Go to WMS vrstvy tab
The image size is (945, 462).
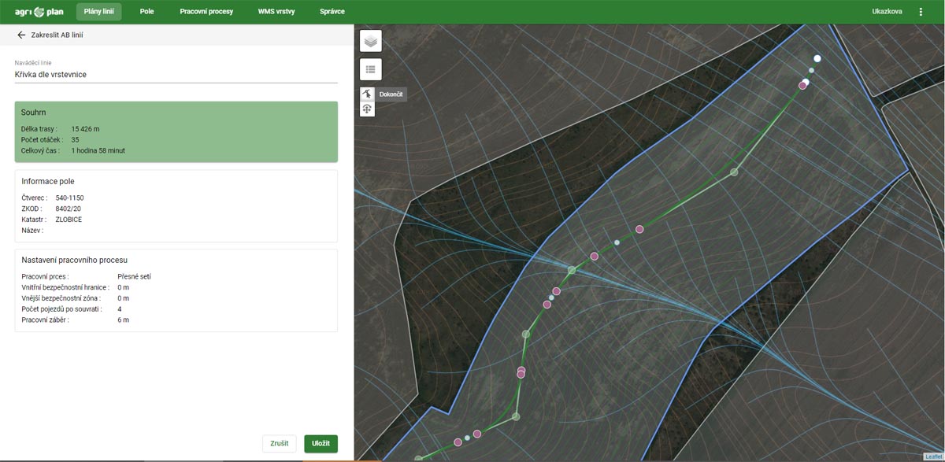[x=276, y=12]
